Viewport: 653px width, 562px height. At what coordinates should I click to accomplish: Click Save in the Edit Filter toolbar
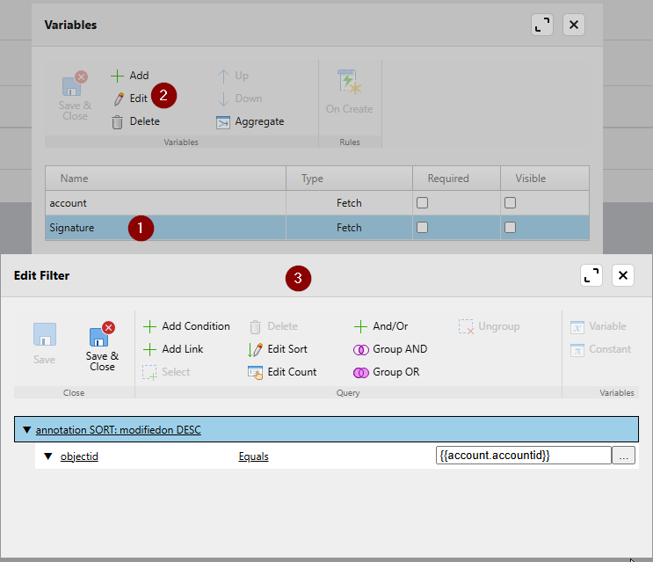click(x=45, y=344)
